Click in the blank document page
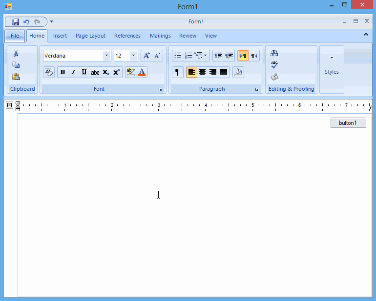The height and width of the screenshot is (301, 376). [195, 205]
